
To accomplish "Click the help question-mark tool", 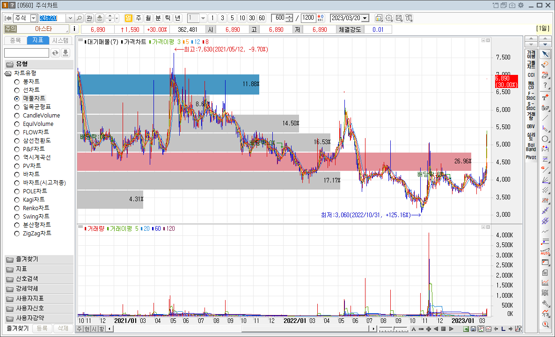I will click(545, 85).
